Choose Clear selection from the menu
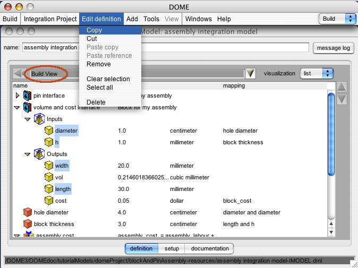 point(110,79)
